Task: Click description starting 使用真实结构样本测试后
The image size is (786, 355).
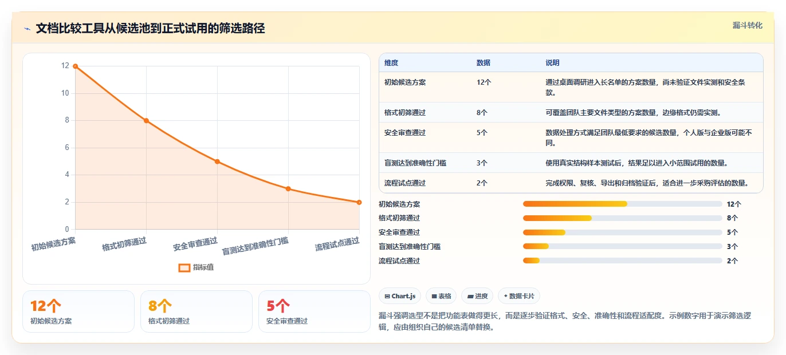Action: (x=636, y=163)
